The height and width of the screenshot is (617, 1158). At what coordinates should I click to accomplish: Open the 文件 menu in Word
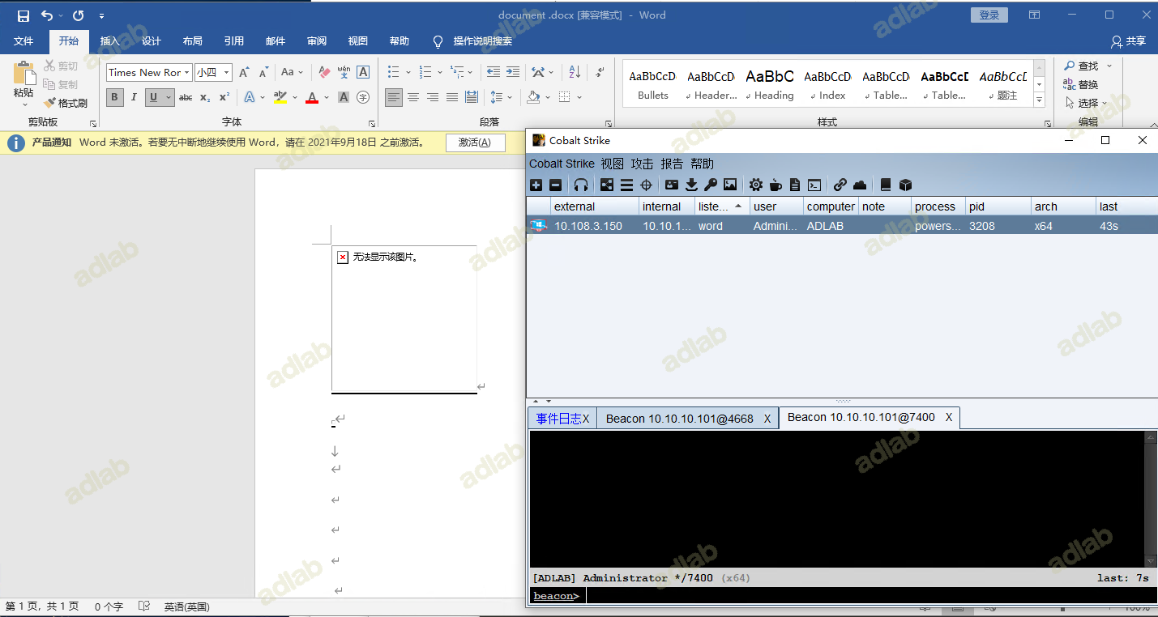(x=24, y=41)
